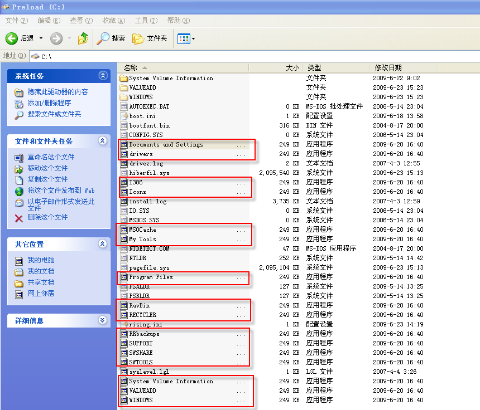The height and width of the screenshot is (410, 480).
Task: Collapse the 文件和文件夹任务 panel
Action: click(x=103, y=140)
